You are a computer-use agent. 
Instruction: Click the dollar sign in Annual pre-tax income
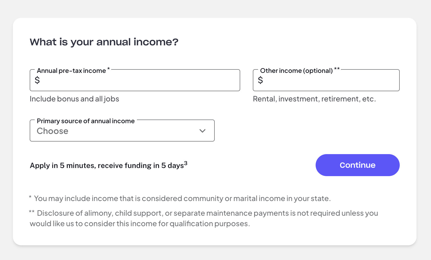(x=37, y=80)
